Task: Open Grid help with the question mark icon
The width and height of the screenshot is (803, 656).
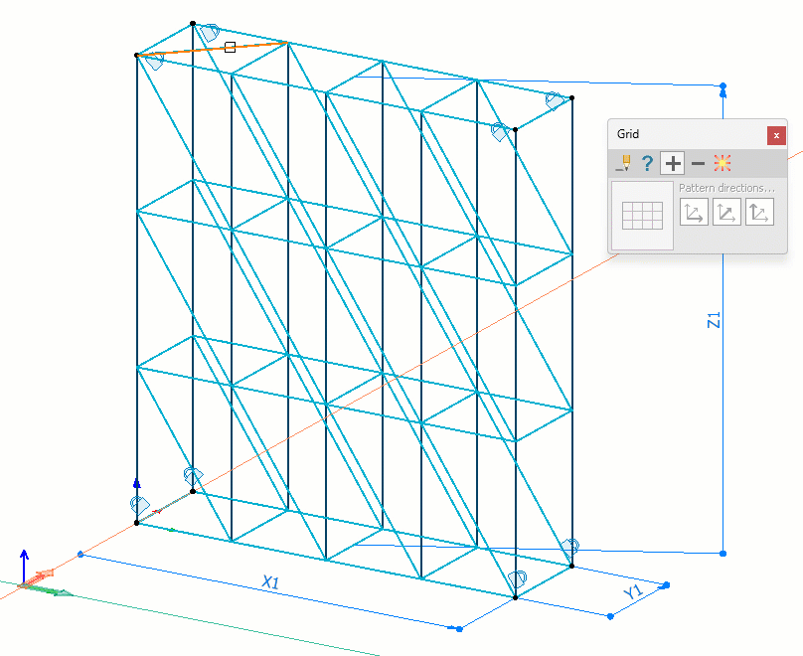Action: click(x=647, y=163)
